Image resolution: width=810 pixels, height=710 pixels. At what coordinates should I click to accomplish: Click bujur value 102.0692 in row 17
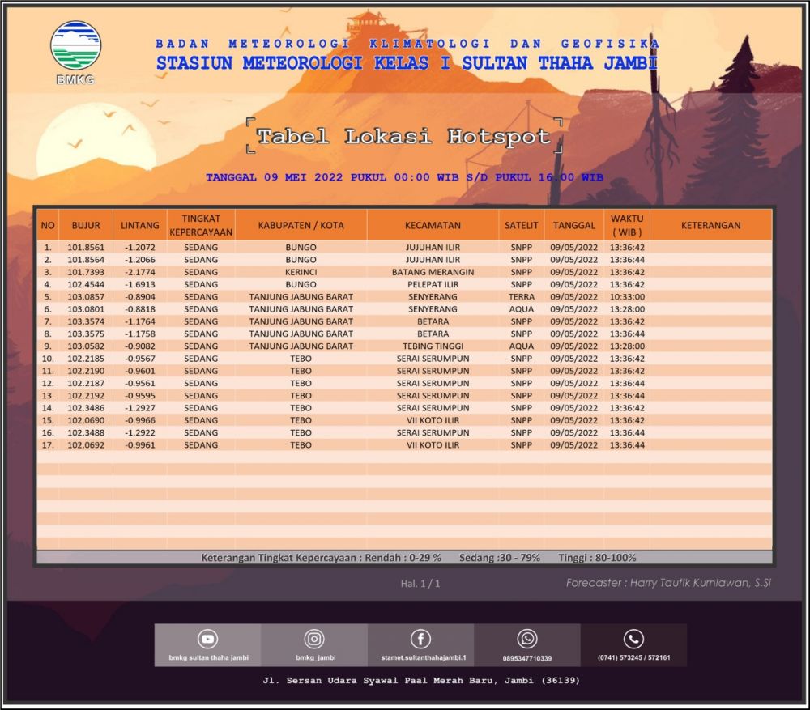(86, 445)
